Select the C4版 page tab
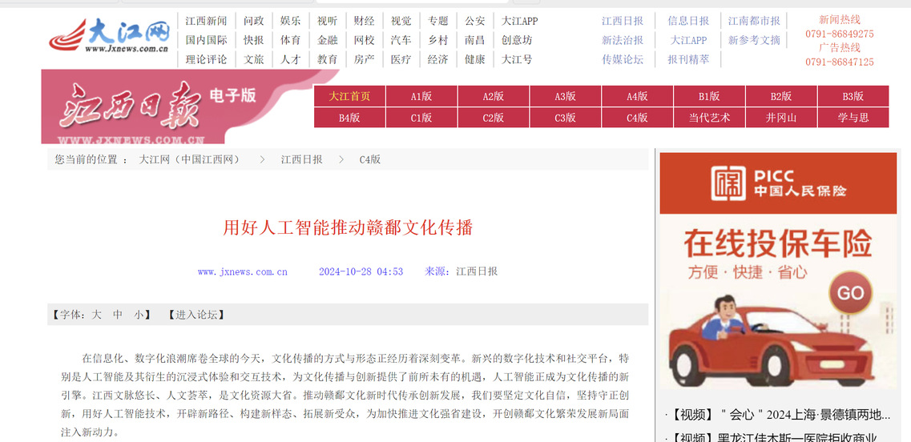 click(x=637, y=118)
